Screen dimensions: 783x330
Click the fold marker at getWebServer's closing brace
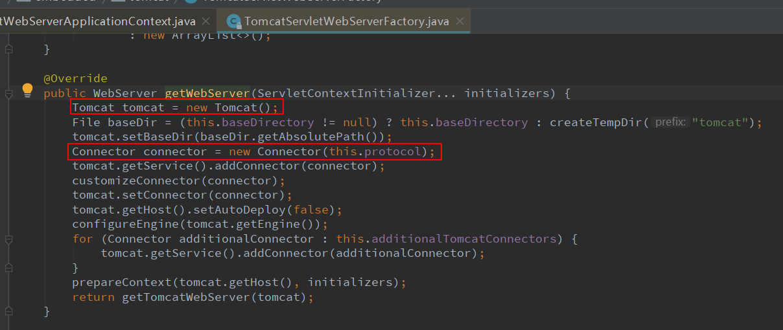point(8,311)
